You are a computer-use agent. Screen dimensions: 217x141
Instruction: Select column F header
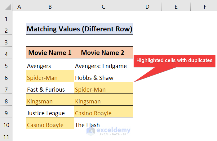[205, 6]
